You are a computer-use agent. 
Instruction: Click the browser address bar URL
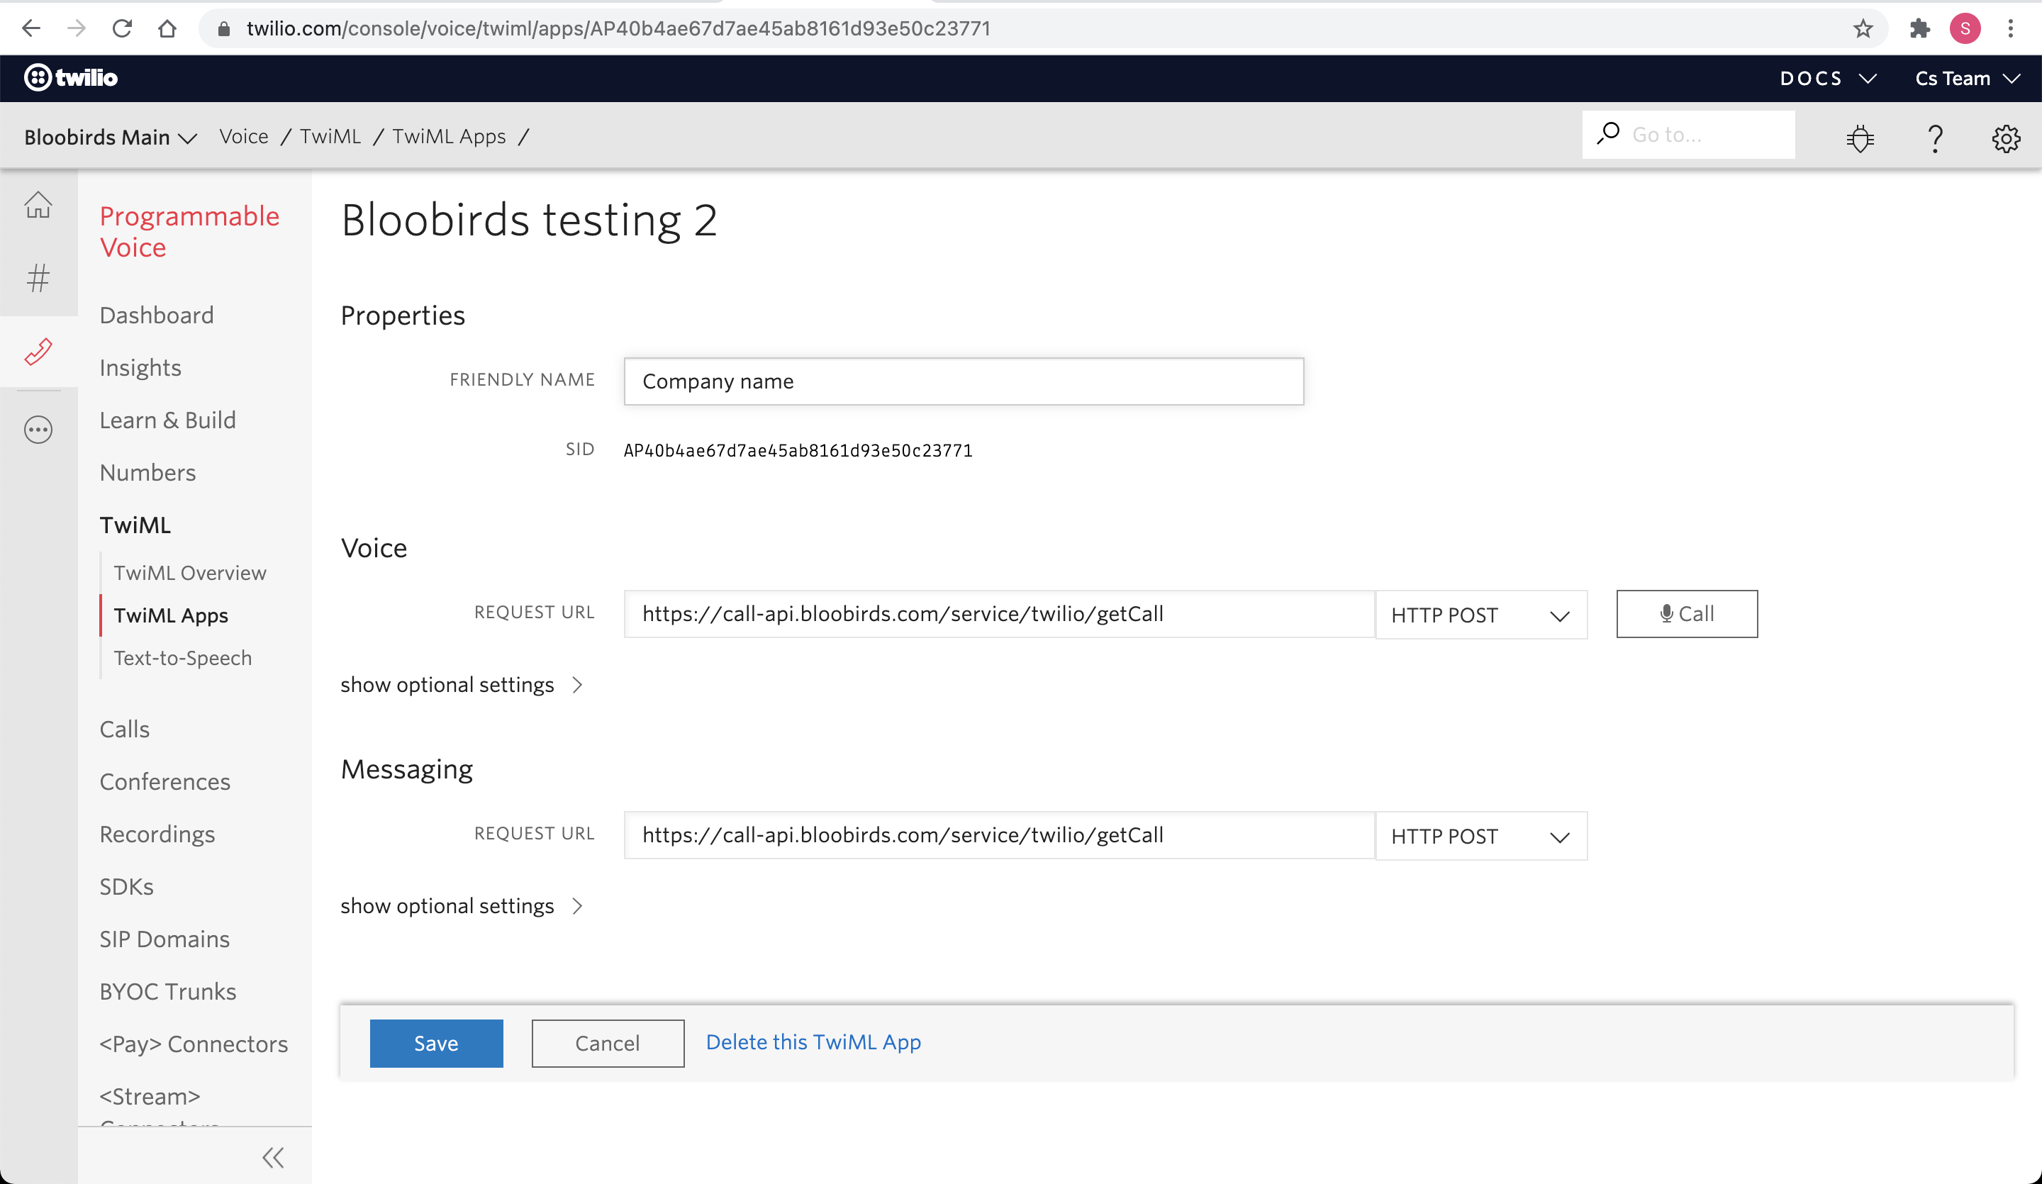click(618, 29)
